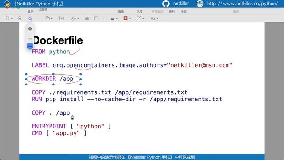Image resolution: width=284 pixels, height=160 pixels.
Task: Click the bottom-left handle of the ellipse selection
Action: coord(26,84)
